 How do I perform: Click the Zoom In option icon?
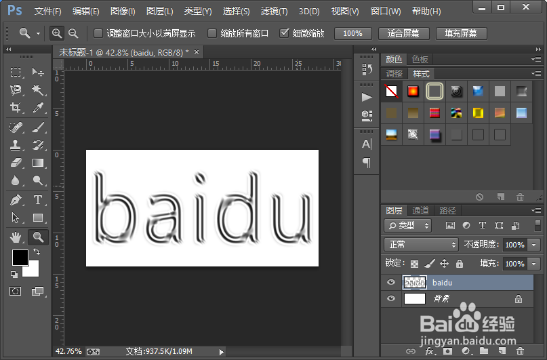[56, 33]
